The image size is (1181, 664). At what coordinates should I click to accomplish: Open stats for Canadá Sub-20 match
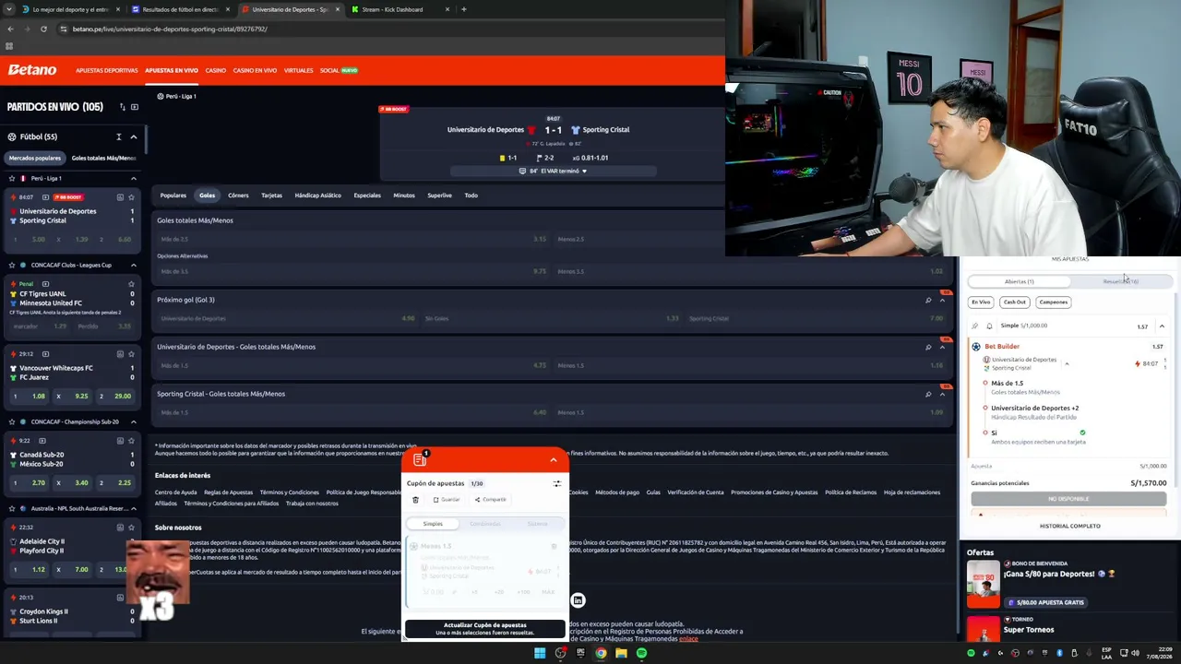tap(120, 441)
